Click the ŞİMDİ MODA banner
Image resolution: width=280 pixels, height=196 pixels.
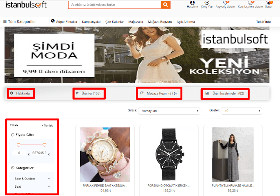point(54,56)
